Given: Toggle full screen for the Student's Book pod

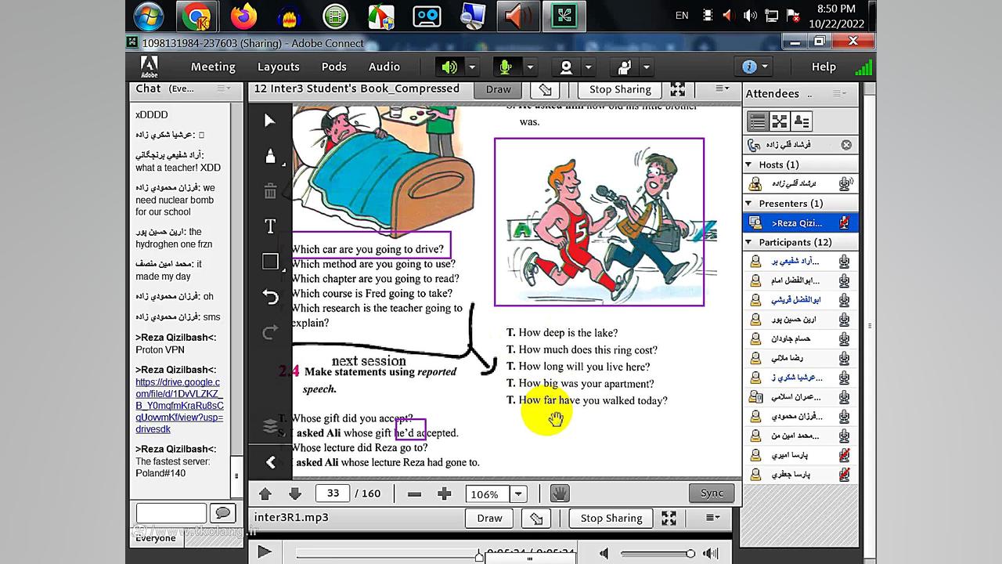Looking at the screenshot, I should pos(677,89).
